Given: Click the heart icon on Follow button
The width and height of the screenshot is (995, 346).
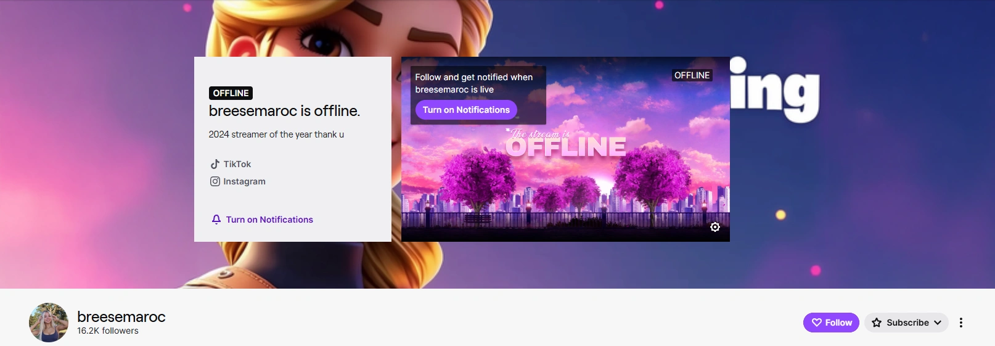Looking at the screenshot, I should [x=817, y=323].
